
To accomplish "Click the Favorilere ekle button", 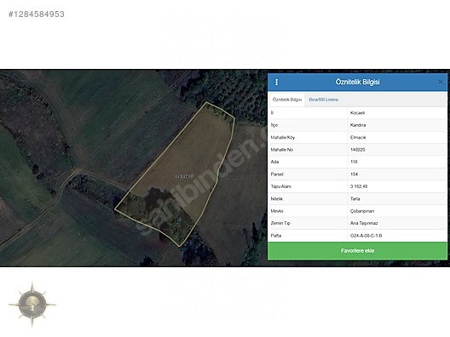I will (x=357, y=251).
